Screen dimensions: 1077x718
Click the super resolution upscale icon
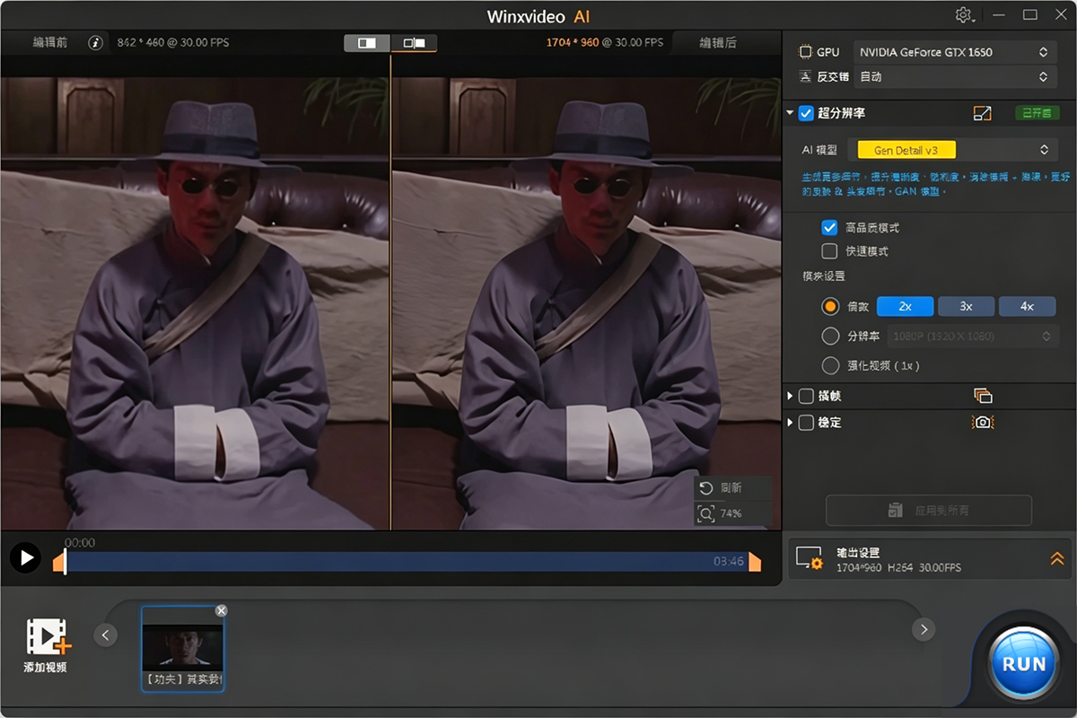click(x=983, y=113)
